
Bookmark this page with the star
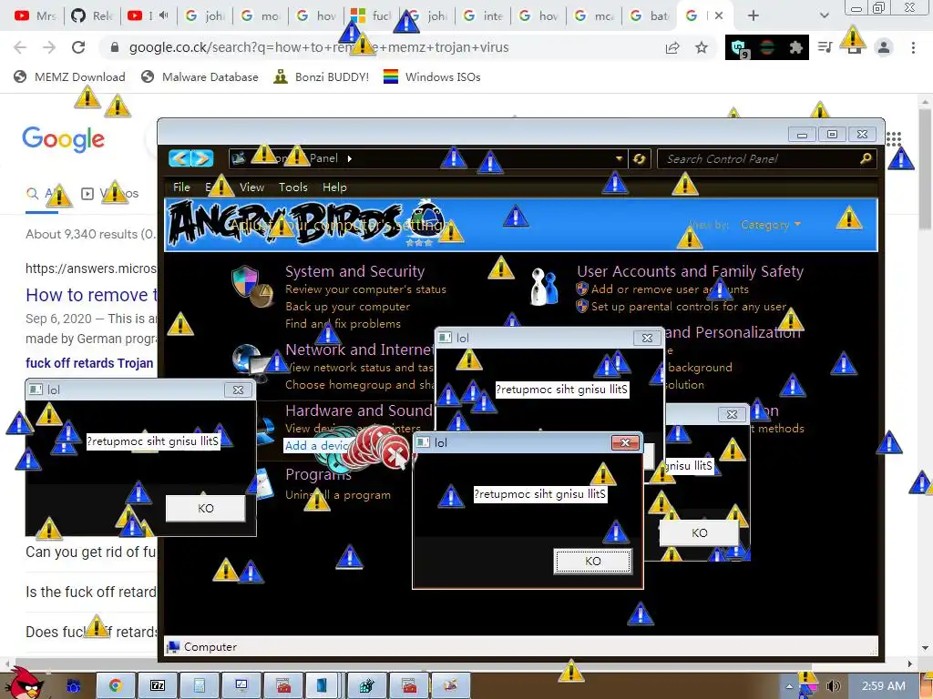702,47
